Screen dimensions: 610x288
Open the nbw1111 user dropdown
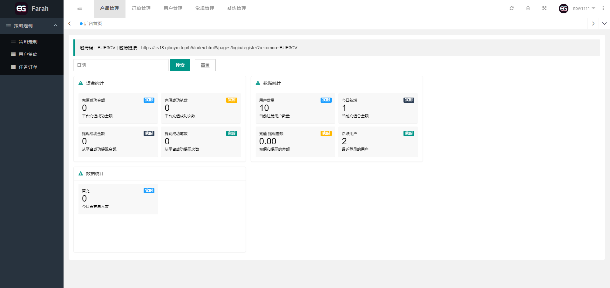(584, 9)
